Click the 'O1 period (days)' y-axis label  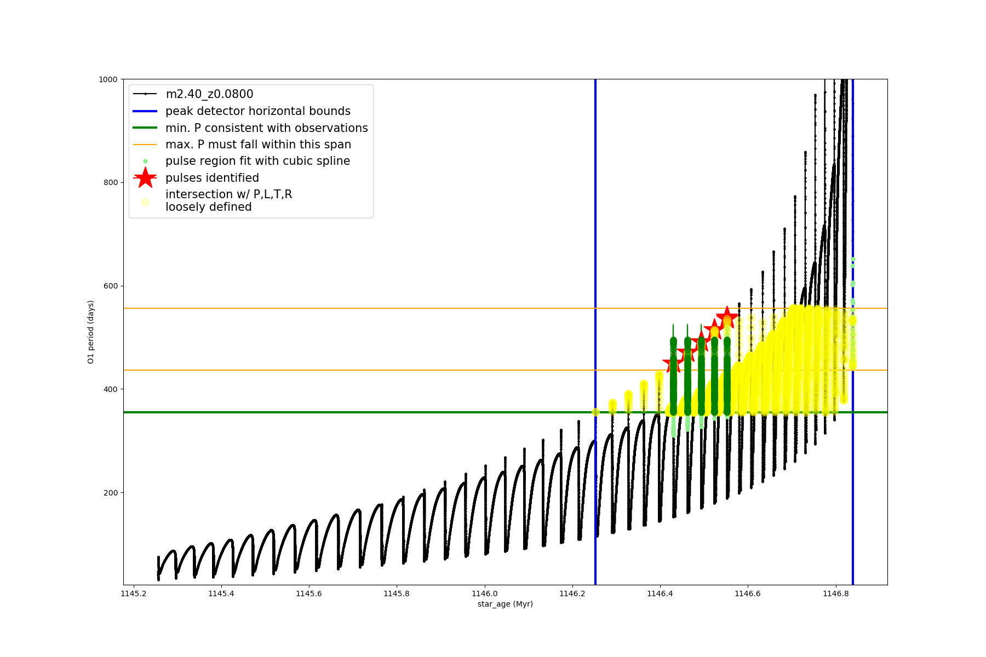[91, 332]
